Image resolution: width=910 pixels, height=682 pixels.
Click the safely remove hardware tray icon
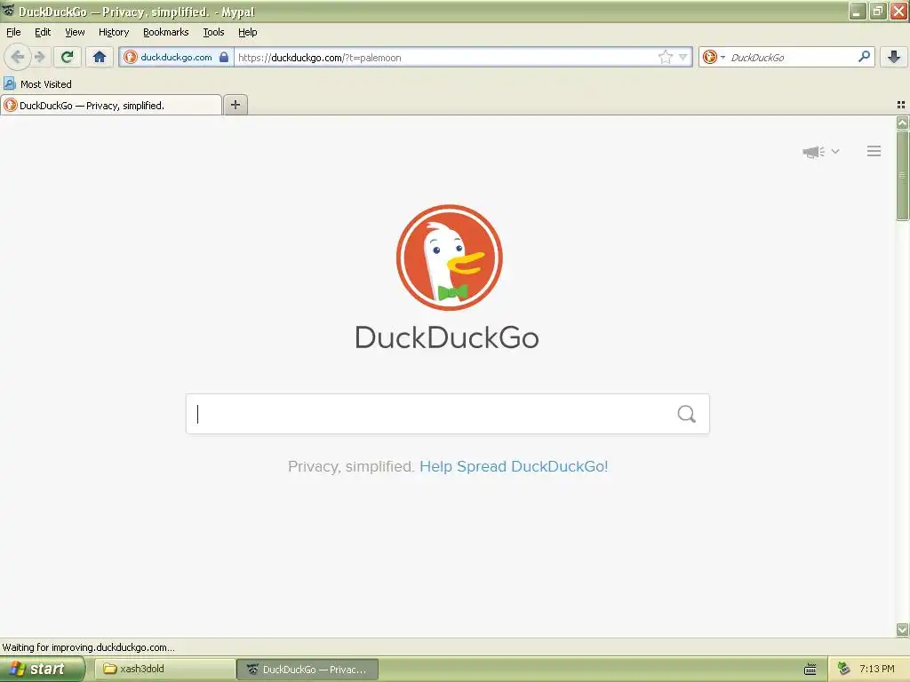click(x=843, y=670)
